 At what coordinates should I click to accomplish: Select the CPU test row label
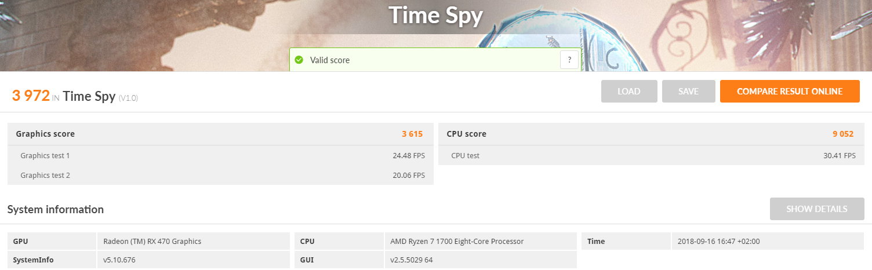[465, 155]
